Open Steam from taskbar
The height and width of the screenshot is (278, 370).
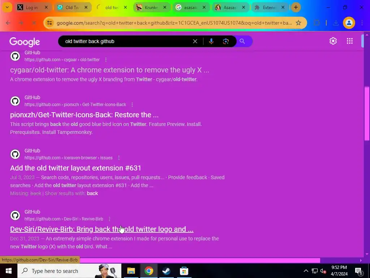[166, 271]
